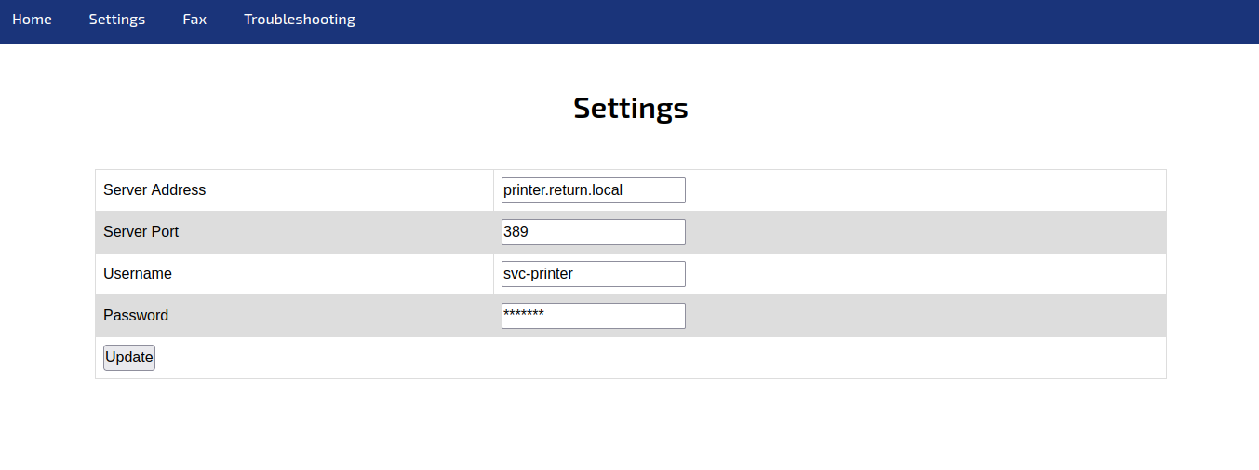The image size is (1259, 470).
Task: Click empty space in the blue navigation bar
Action: coord(800,21)
